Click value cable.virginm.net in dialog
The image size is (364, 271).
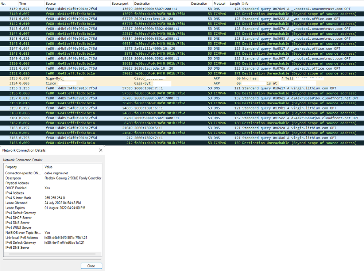pos(56,173)
